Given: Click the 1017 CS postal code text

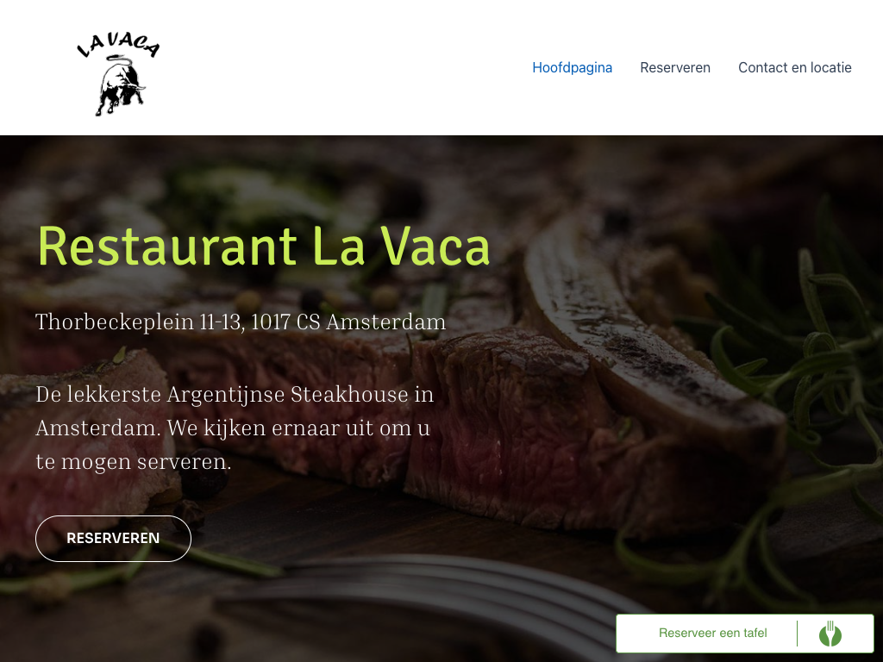Looking at the screenshot, I should (x=285, y=322).
